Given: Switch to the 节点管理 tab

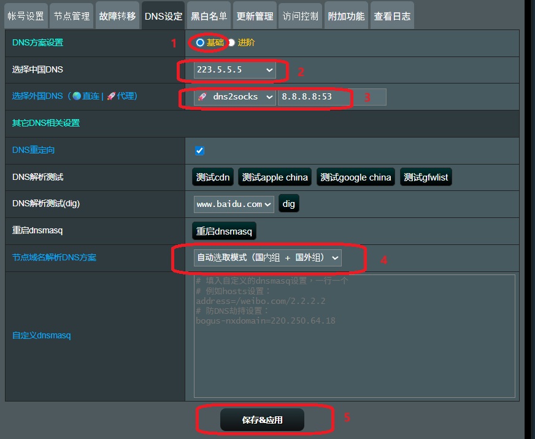Looking at the screenshot, I should [x=72, y=16].
